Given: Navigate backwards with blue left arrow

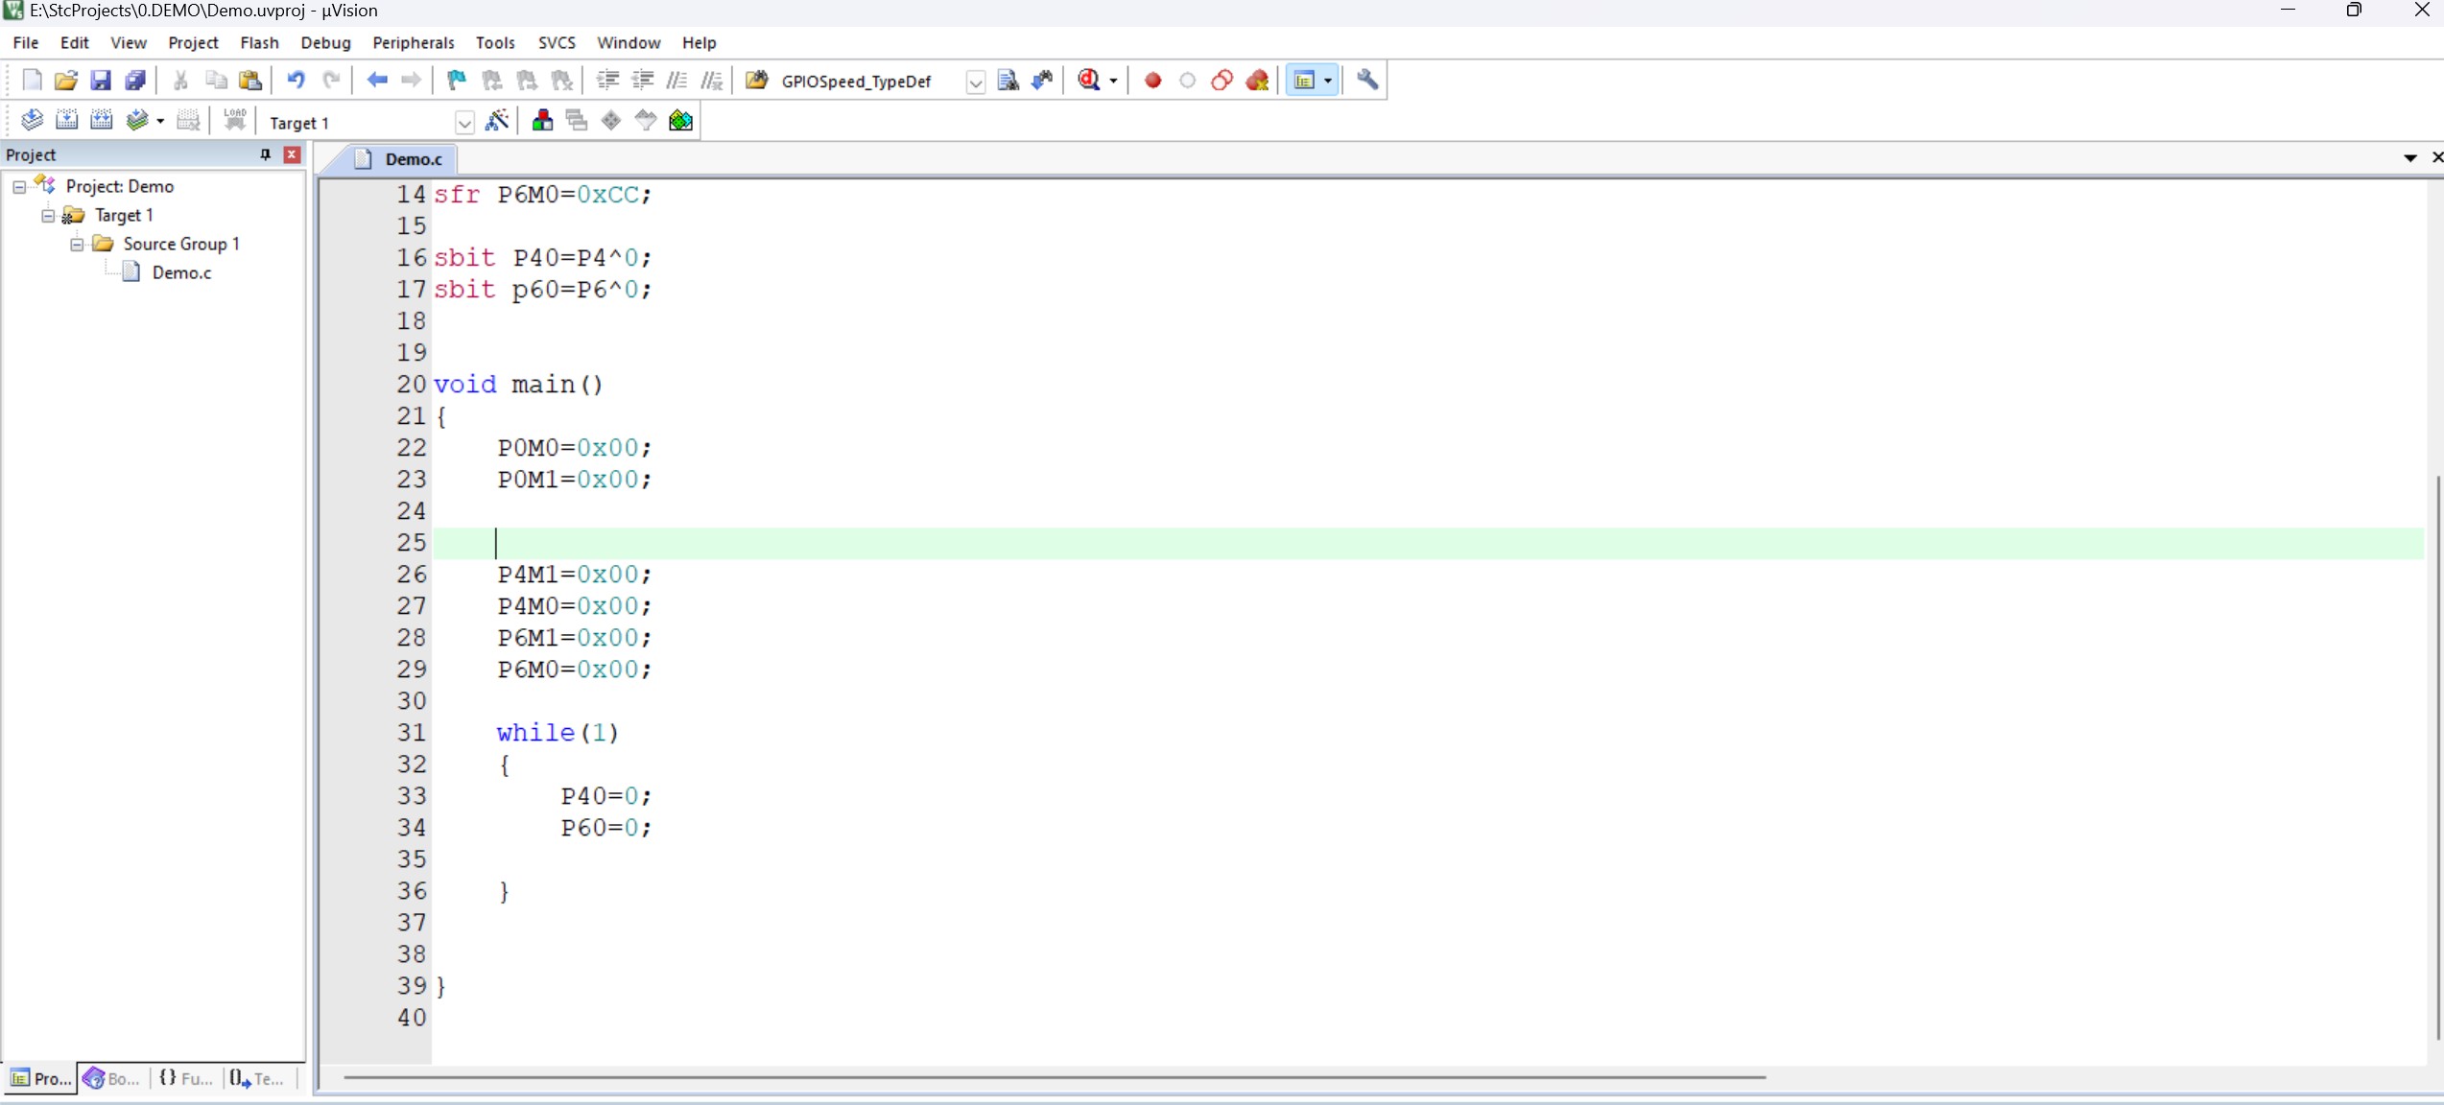Looking at the screenshot, I should click(377, 81).
